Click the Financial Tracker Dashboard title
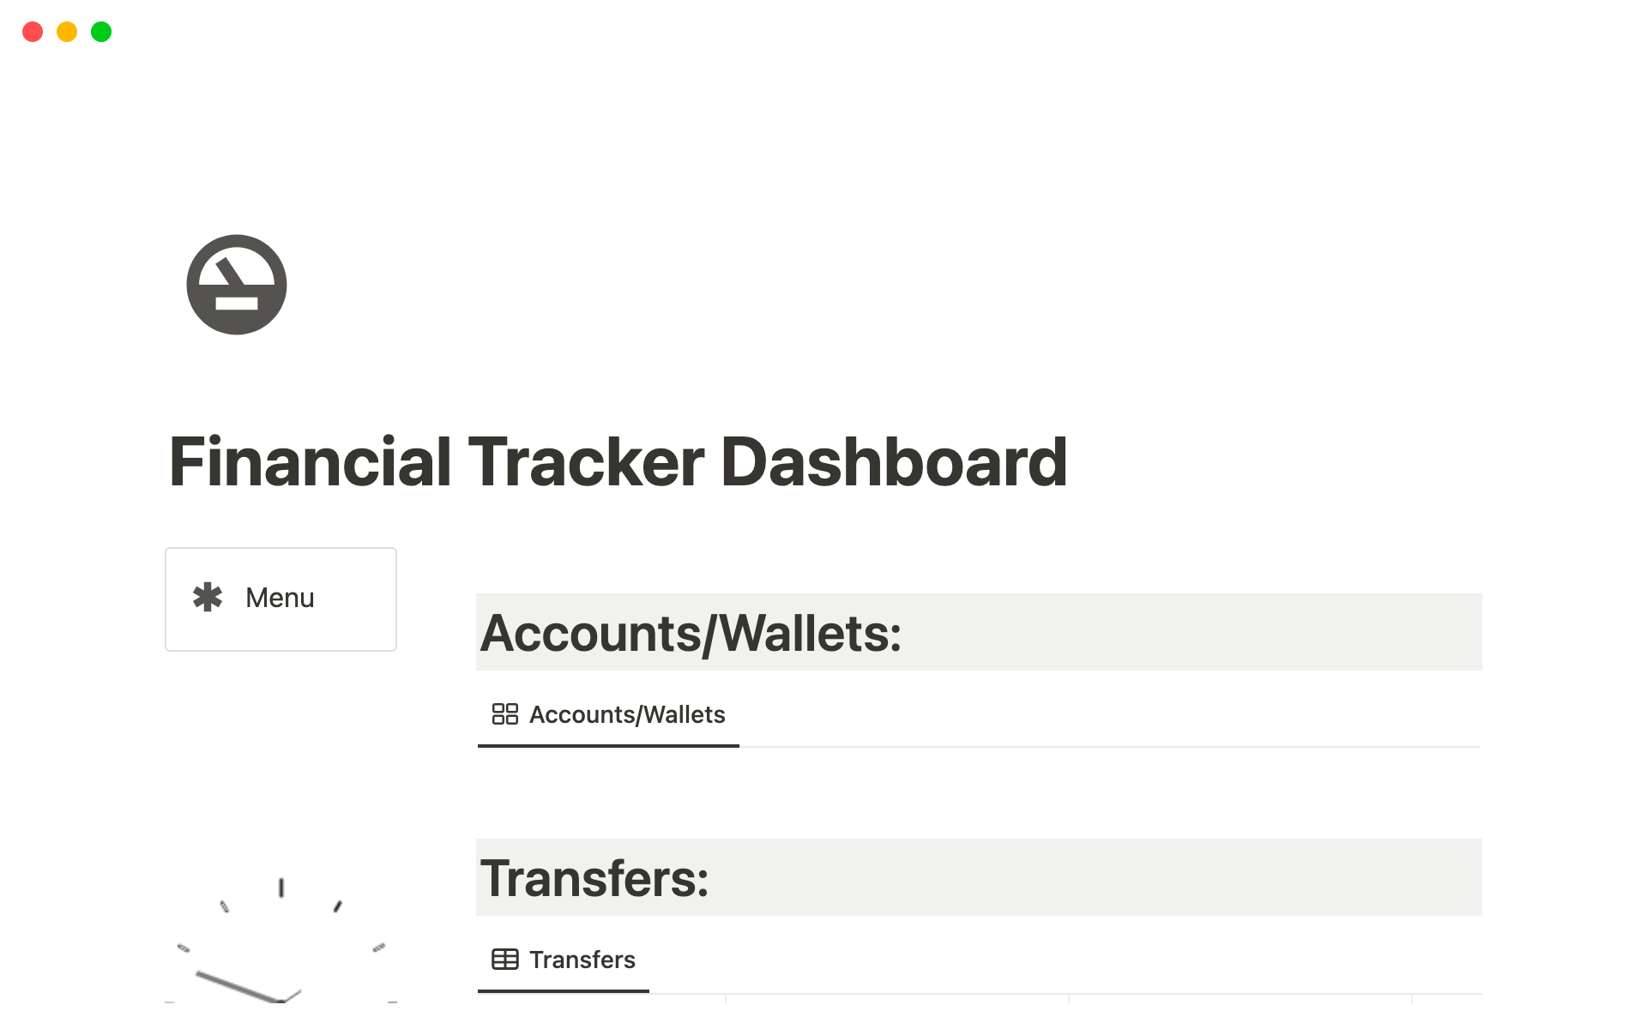This screenshot has height=1029, width=1647. 618,462
